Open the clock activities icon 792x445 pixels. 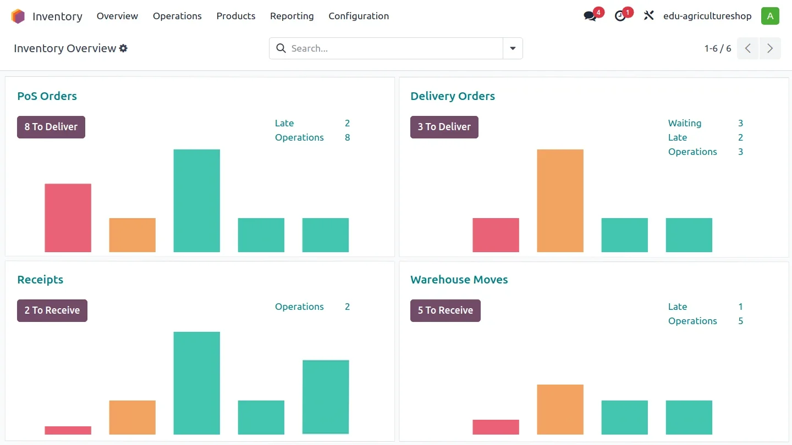tap(620, 16)
